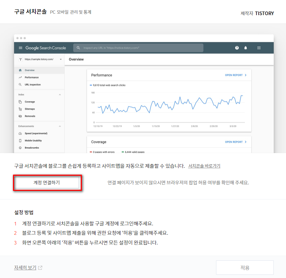Click the sample.tistory.com property icon
Viewport: 286px width, 278px height.
(x=21, y=59)
